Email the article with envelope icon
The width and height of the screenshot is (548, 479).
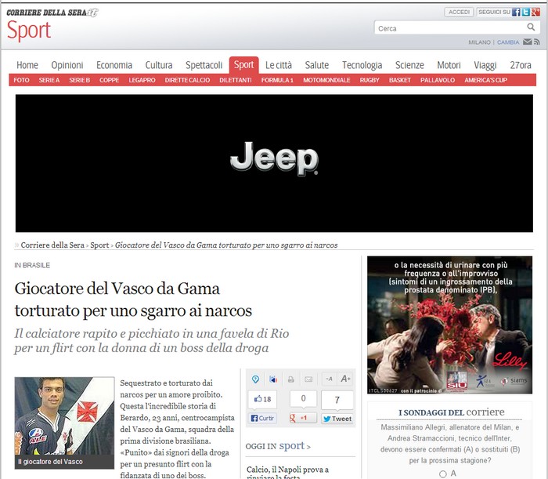(x=308, y=379)
